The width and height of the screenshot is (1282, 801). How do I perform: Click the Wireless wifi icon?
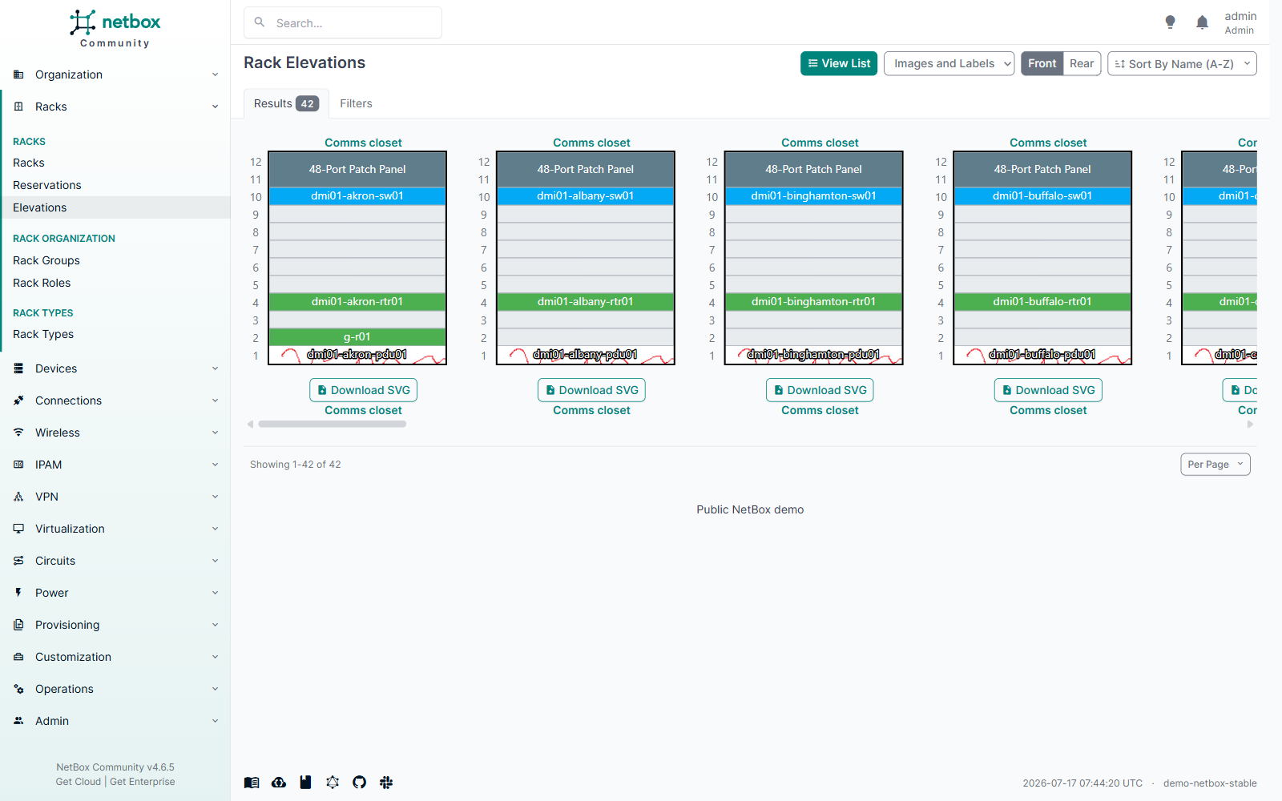18,433
